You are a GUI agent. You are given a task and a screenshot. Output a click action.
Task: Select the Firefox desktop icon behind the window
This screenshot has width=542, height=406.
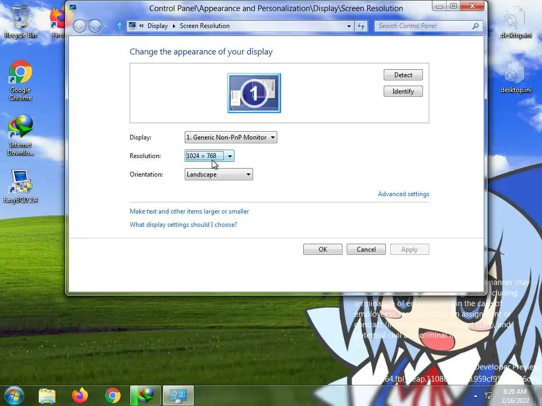[57, 21]
